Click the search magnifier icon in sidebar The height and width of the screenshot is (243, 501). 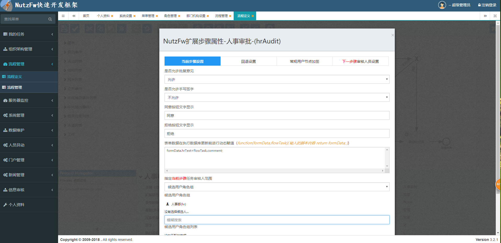click(x=50, y=19)
